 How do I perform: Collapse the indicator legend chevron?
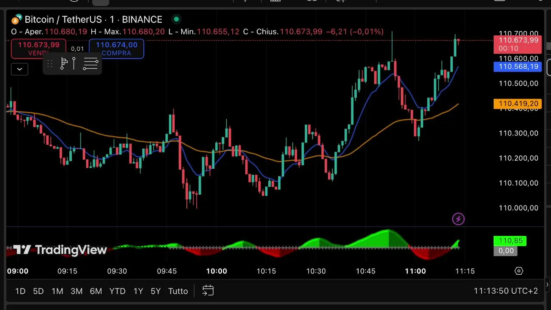point(19,69)
